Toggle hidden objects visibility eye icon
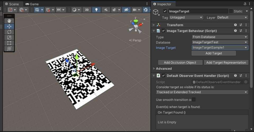Screen dimensions: 254x132 [126, 10]
